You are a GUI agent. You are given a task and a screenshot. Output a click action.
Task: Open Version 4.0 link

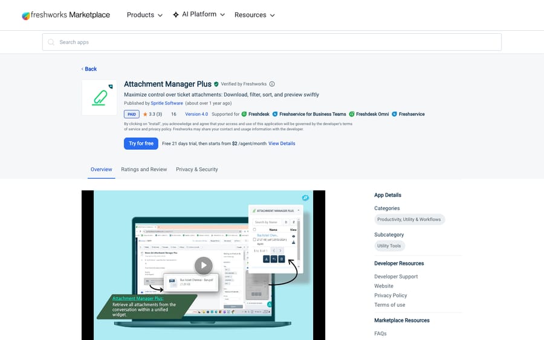pos(196,114)
